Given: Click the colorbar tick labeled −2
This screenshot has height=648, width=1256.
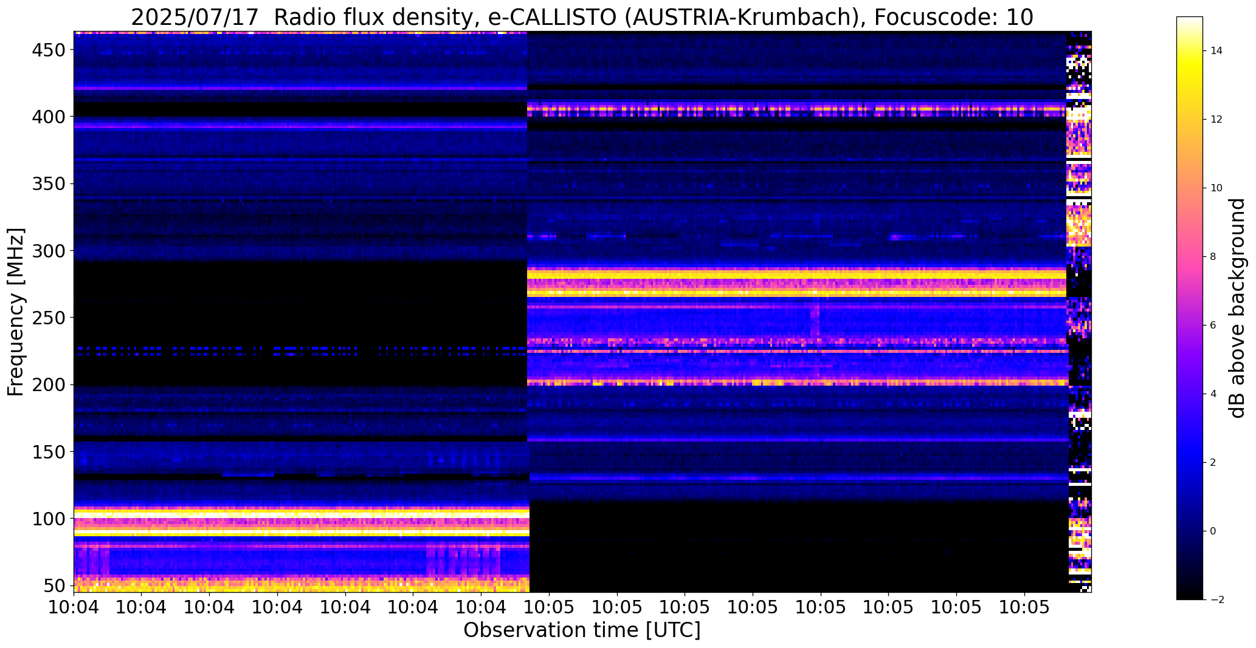Looking at the screenshot, I should pyautogui.click(x=1216, y=600).
